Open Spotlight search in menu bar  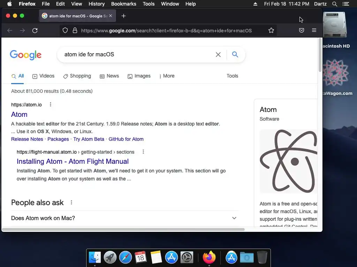pos(334,4)
